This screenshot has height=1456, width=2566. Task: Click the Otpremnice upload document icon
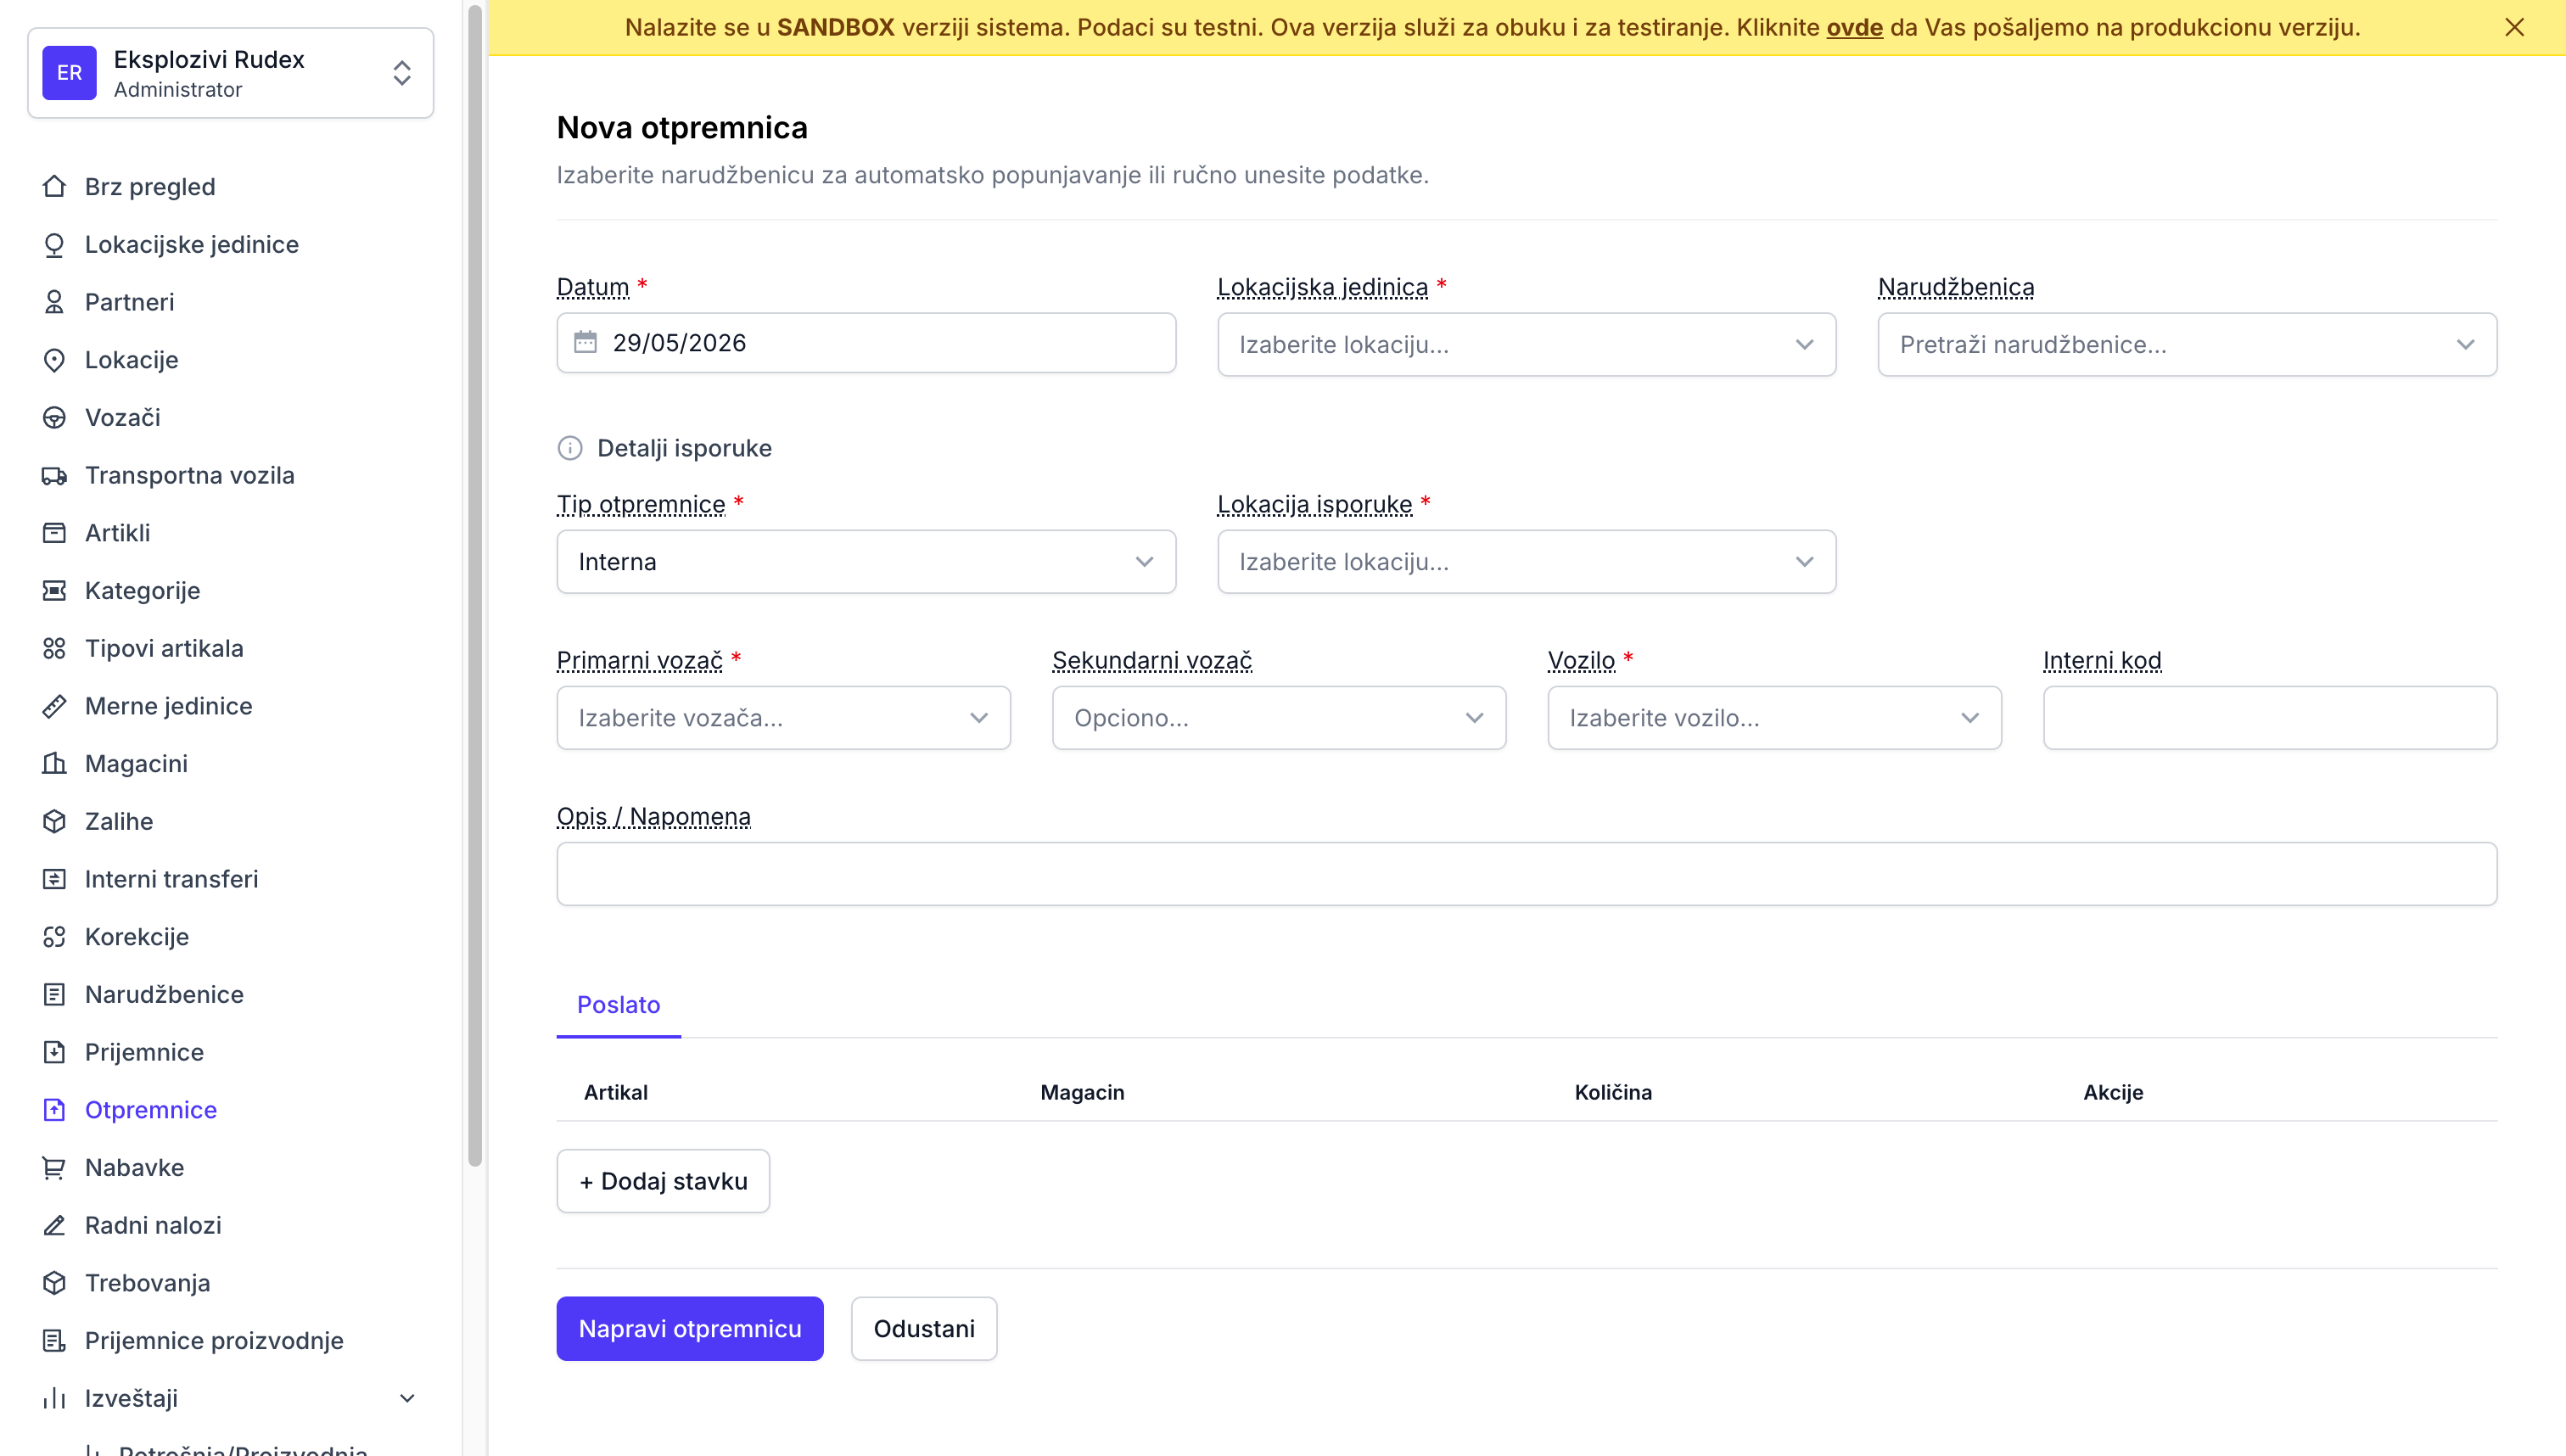click(54, 1110)
